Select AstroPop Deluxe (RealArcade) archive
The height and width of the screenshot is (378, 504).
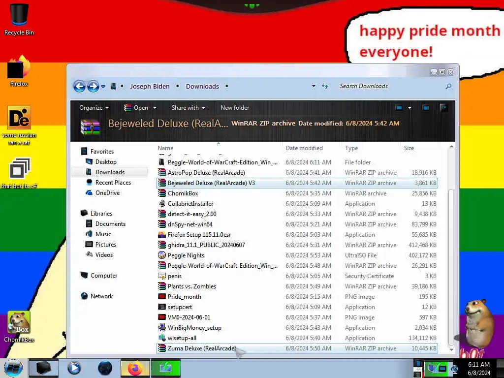click(x=297, y=173)
